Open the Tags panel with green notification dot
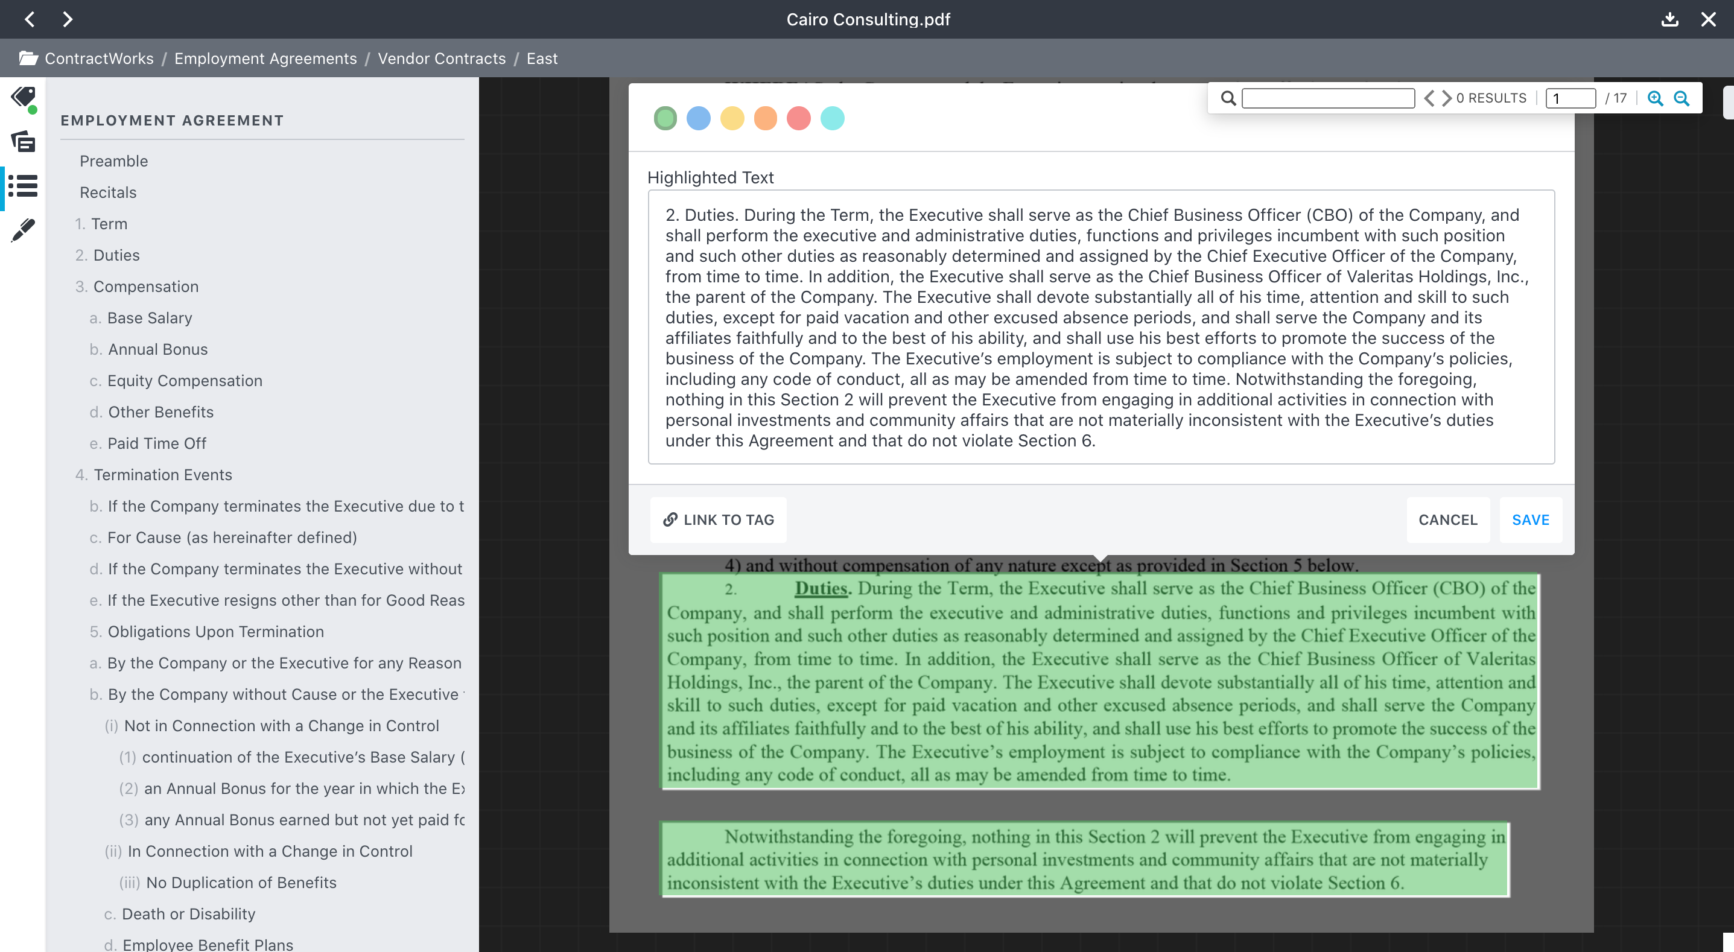1734x952 pixels. point(22,98)
